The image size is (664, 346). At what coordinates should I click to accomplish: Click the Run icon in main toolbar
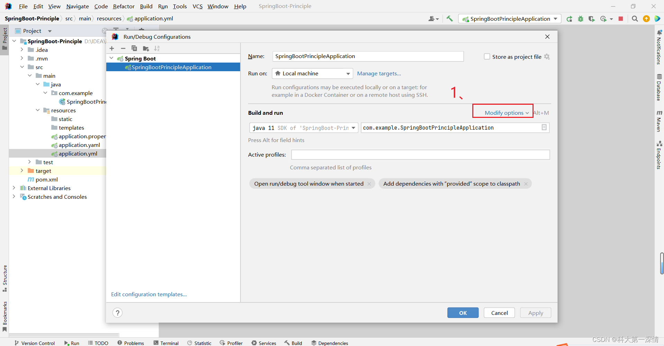(x=569, y=19)
